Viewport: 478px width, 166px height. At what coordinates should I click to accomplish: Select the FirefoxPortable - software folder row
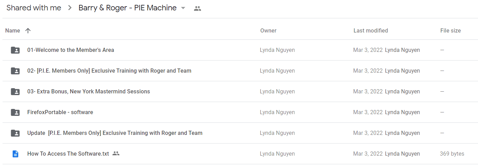coord(240,112)
